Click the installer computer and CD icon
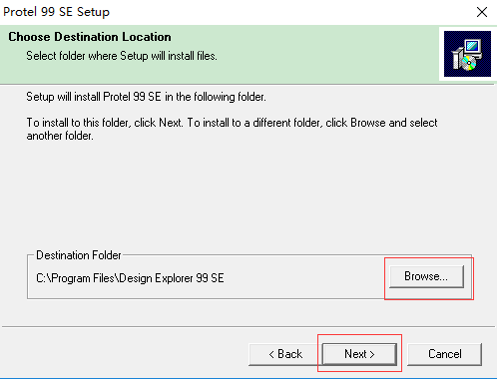 (x=467, y=54)
